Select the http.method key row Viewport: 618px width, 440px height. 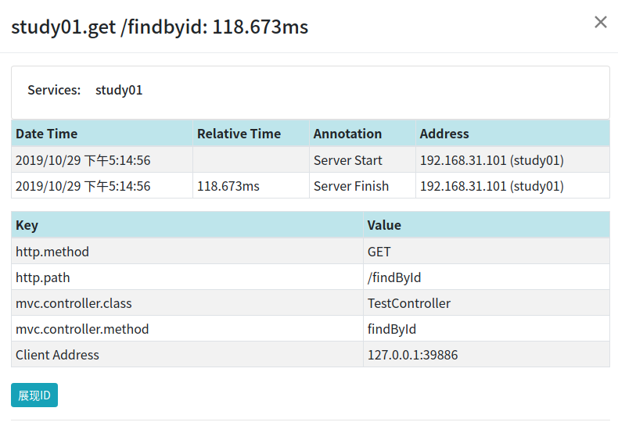tap(52, 252)
